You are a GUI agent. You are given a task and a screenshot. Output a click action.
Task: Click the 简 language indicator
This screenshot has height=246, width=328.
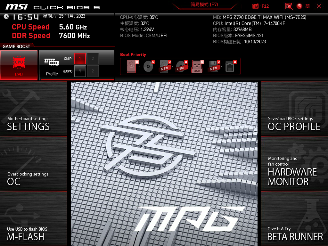coord(307,6)
